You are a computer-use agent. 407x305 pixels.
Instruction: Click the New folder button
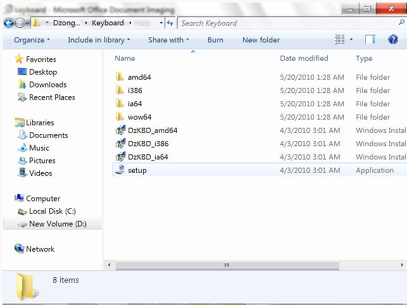click(x=261, y=40)
